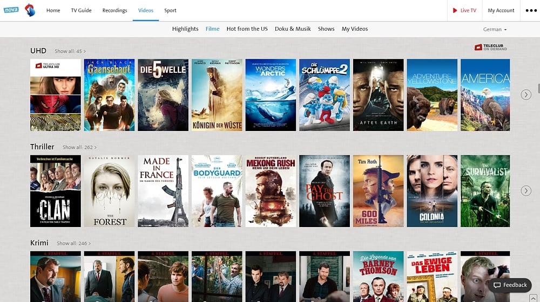Expand UHD Show all: 45
This screenshot has height=302, width=540.
click(70, 51)
